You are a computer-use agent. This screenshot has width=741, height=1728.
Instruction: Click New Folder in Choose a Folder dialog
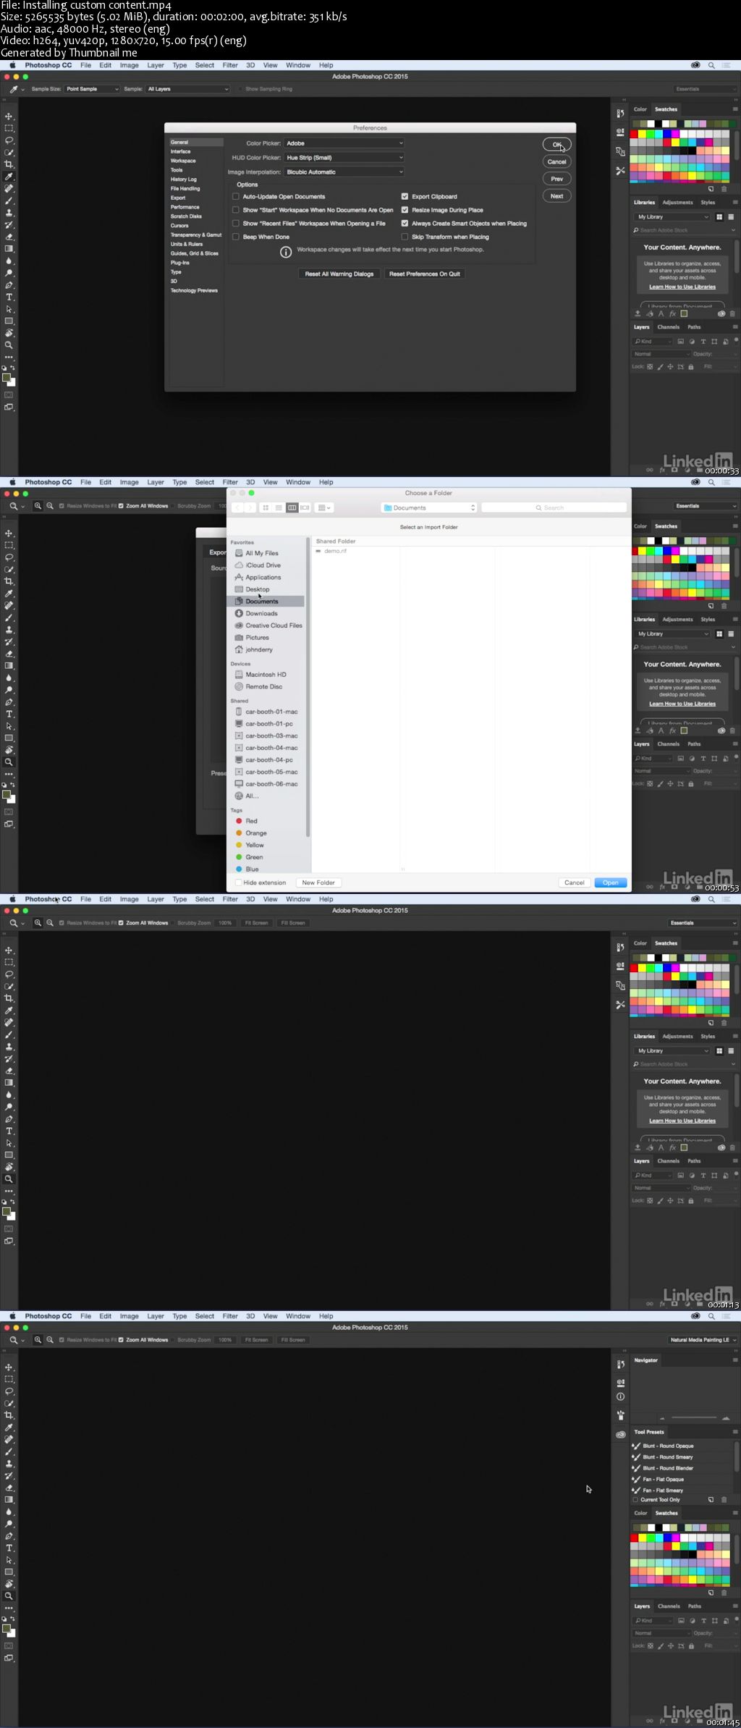[318, 882]
